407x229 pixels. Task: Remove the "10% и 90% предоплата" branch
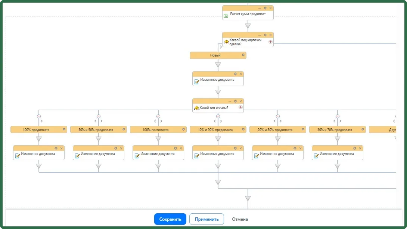coord(218,116)
